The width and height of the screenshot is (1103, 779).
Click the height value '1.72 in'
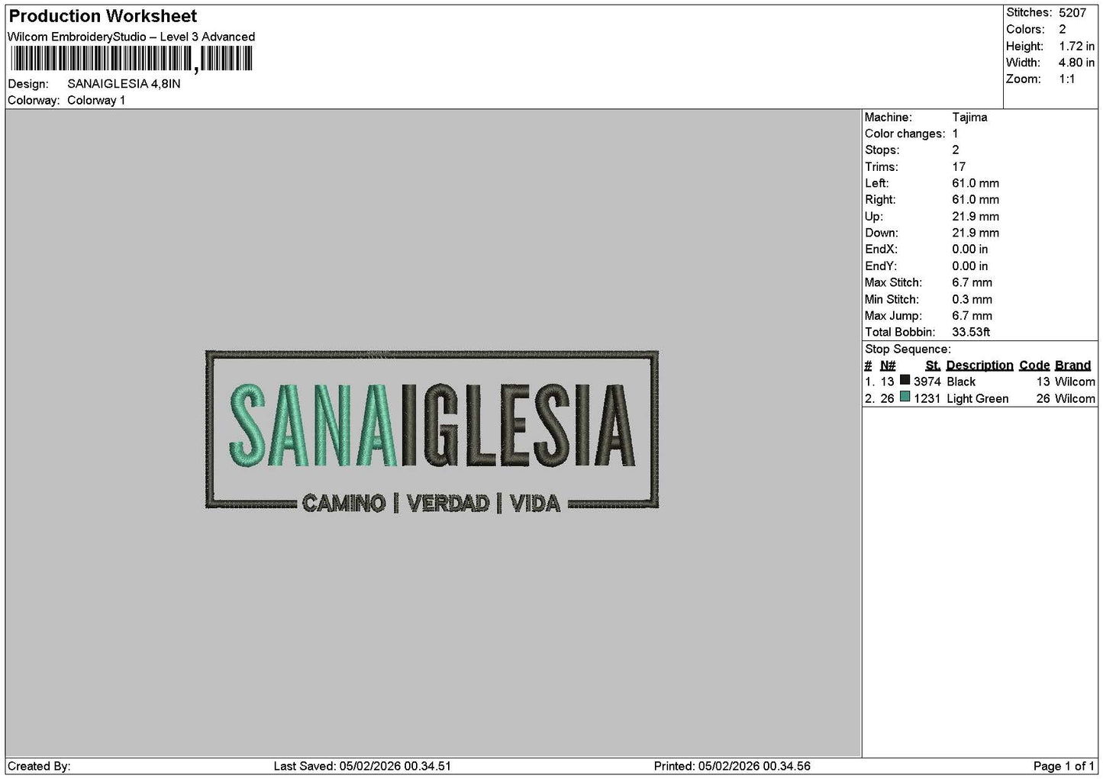coord(1076,46)
